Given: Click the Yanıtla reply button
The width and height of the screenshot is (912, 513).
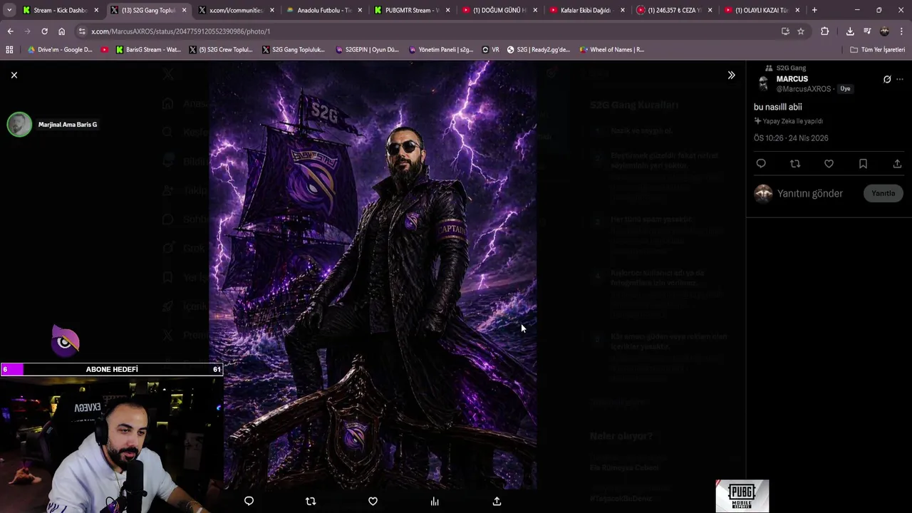Looking at the screenshot, I should (x=883, y=193).
